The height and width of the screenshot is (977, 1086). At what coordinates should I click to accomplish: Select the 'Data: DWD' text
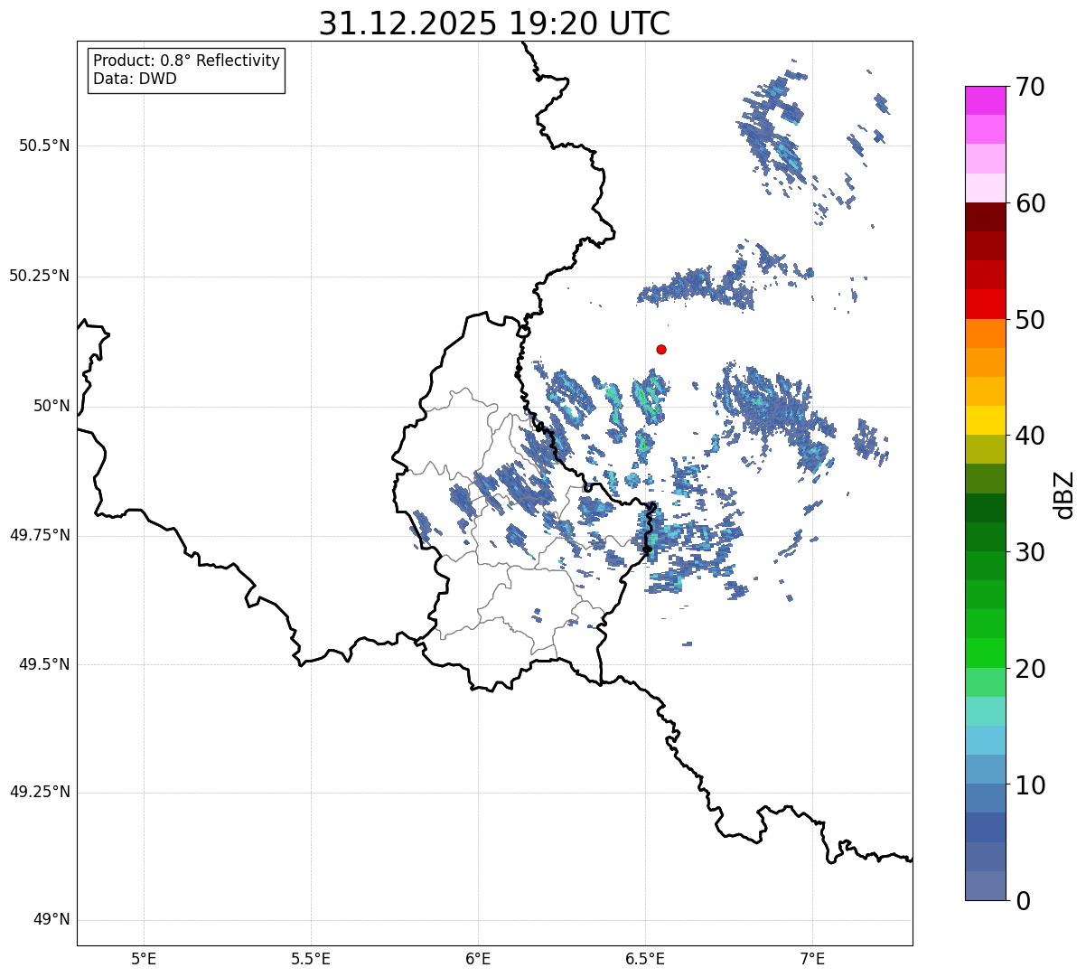pyautogui.click(x=135, y=79)
